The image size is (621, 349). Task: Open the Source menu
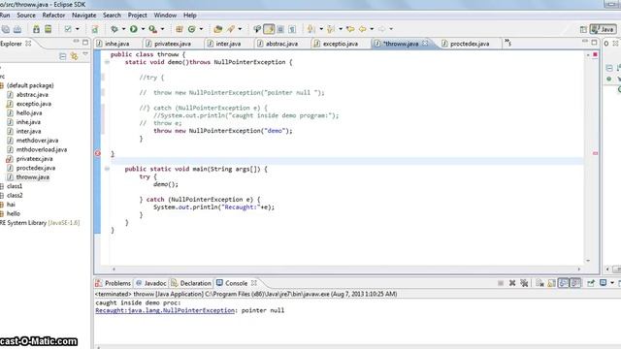click(x=26, y=16)
